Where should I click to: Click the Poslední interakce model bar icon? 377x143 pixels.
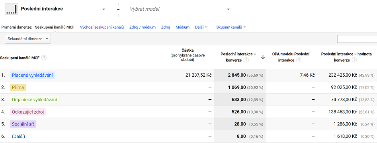click(12, 9)
